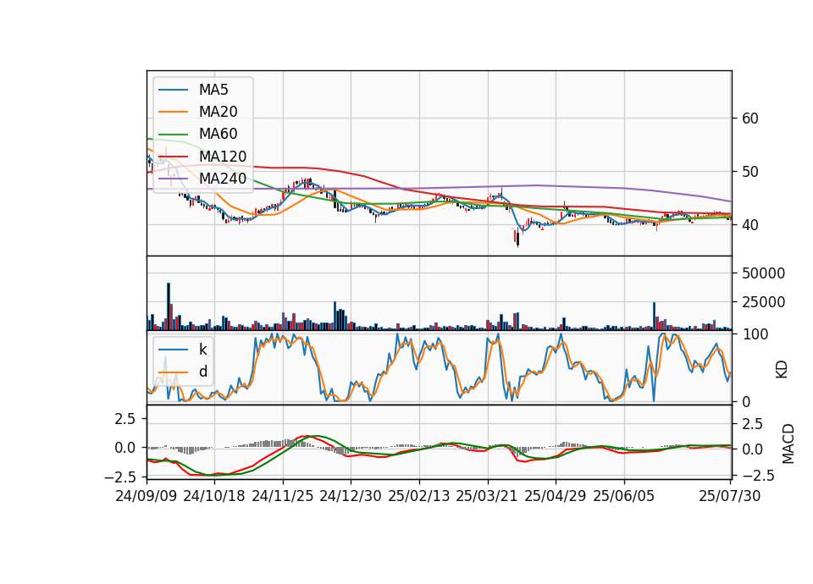Click the blue MA5 legend line sample

(x=173, y=91)
